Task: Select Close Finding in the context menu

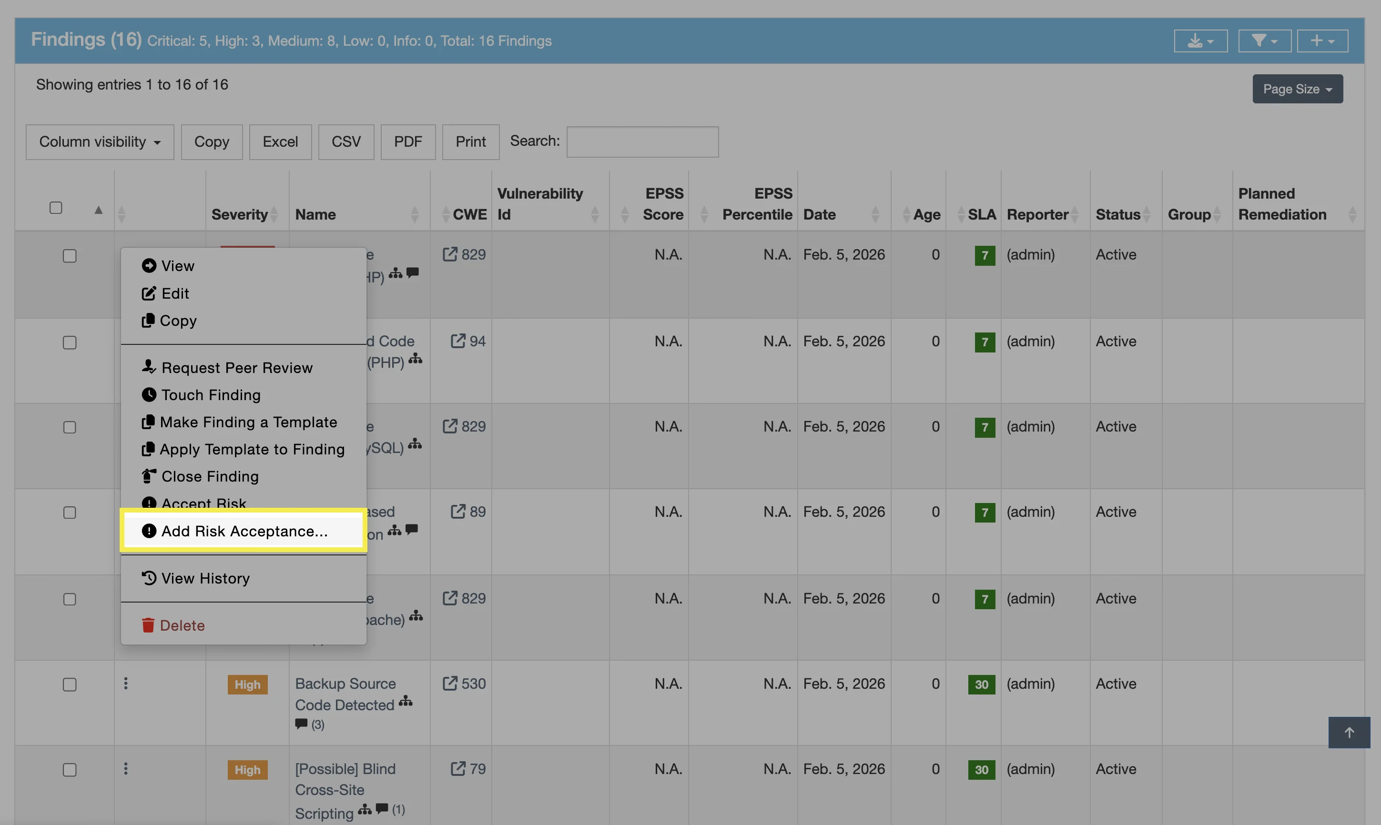Action: [x=209, y=476]
